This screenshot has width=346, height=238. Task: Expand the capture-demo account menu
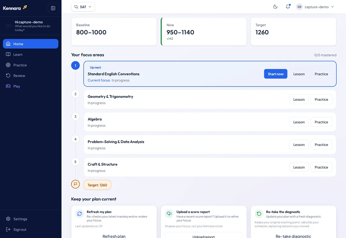pyautogui.click(x=315, y=7)
